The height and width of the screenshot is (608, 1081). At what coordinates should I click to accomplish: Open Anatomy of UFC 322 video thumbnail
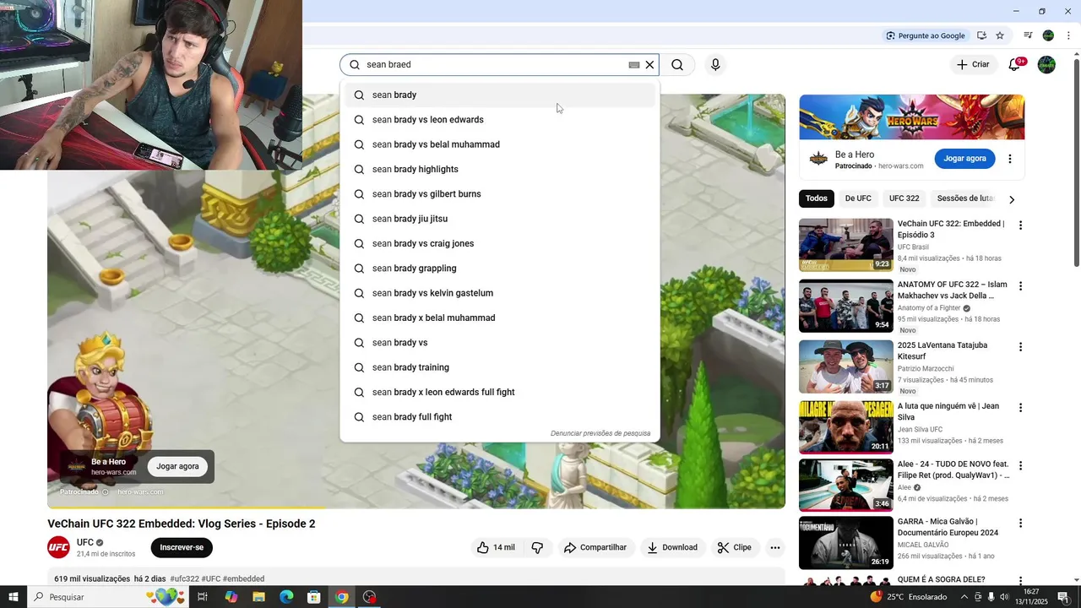tap(846, 306)
